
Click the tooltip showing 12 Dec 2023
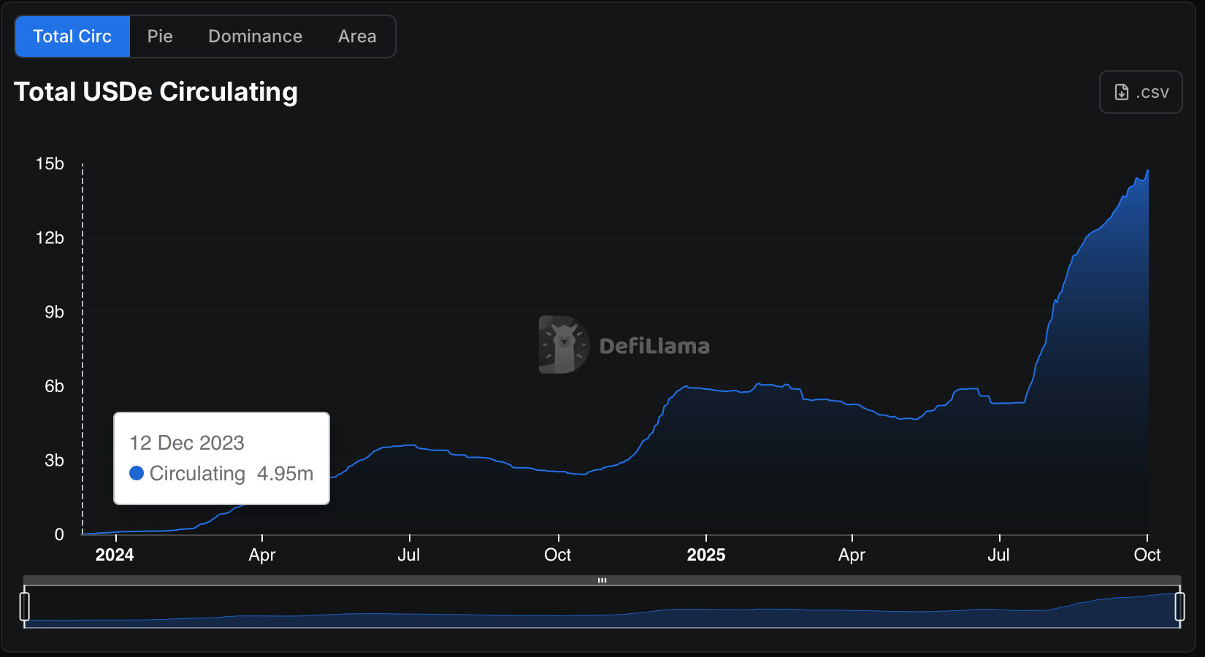(x=187, y=443)
